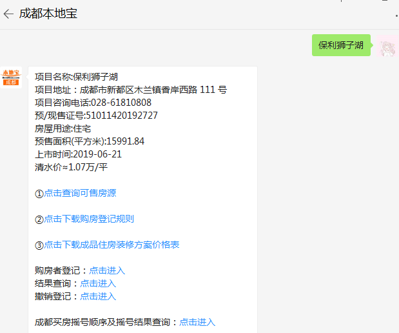Go back using the arrow icon

[8, 14]
